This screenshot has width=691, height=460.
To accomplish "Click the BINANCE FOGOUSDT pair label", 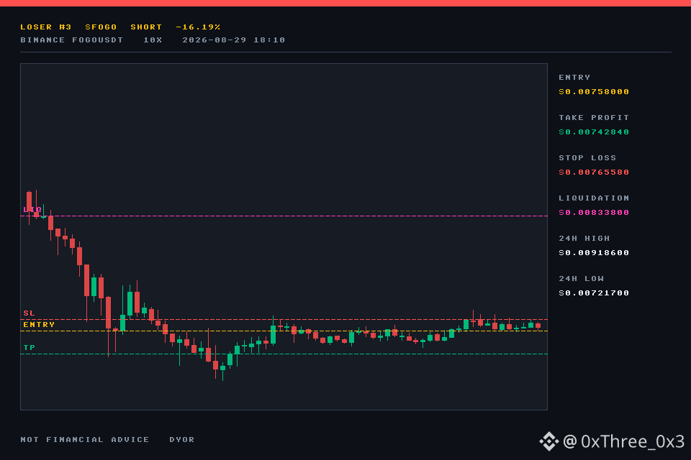I will pyautogui.click(x=72, y=40).
